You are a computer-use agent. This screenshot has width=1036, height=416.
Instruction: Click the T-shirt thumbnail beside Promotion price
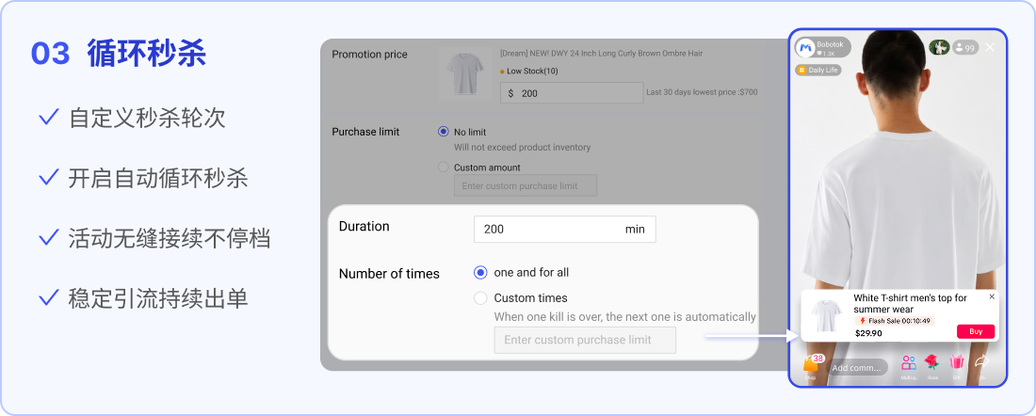(464, 73)
